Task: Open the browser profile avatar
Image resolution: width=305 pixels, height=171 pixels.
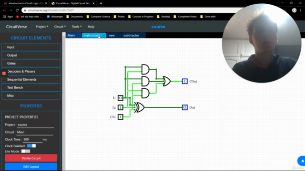Action: coord(295,10)
